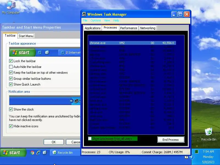Viewport: 220px width, 165px height.
Task: Open the Help menu in Task Manager
Action: coord(116,20)
